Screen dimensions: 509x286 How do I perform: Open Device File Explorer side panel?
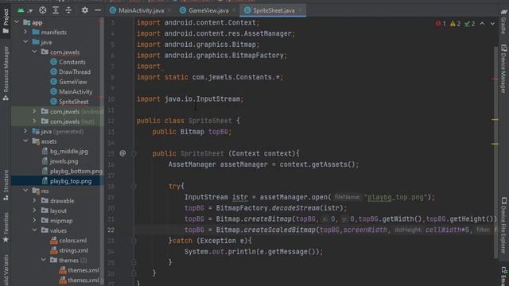[503, 225]
